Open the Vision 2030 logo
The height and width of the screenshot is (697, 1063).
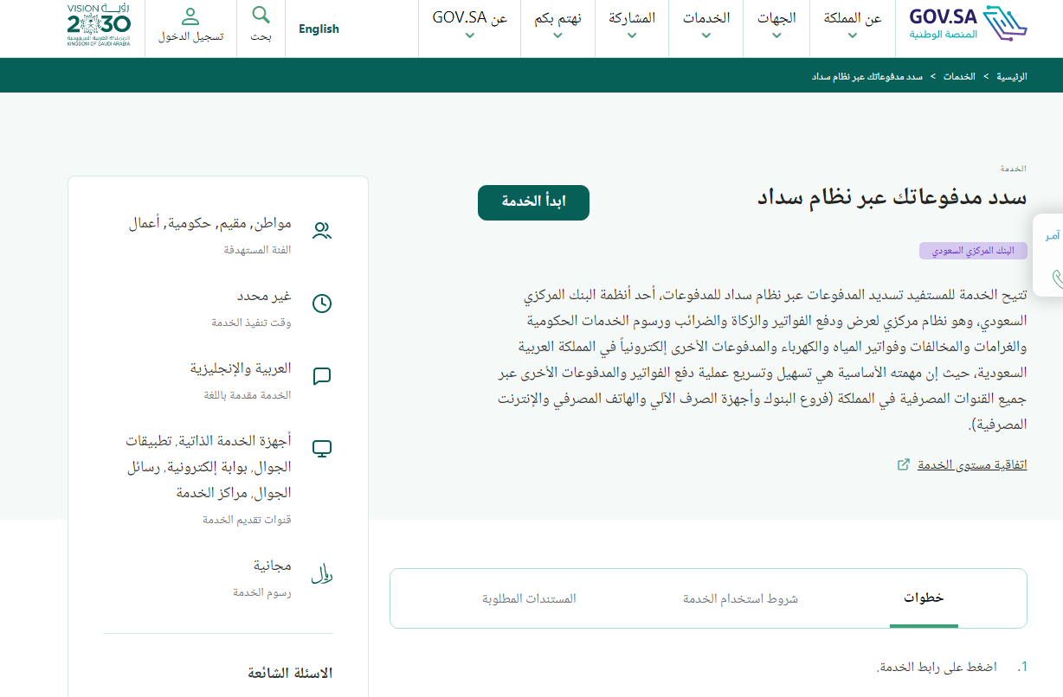coord(99,26)
